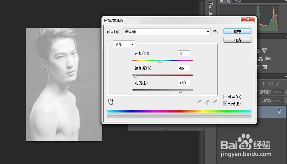Switch to the 直方图 Histogram tab
This screenshot has width=287, height=164.
coord(225,1)
